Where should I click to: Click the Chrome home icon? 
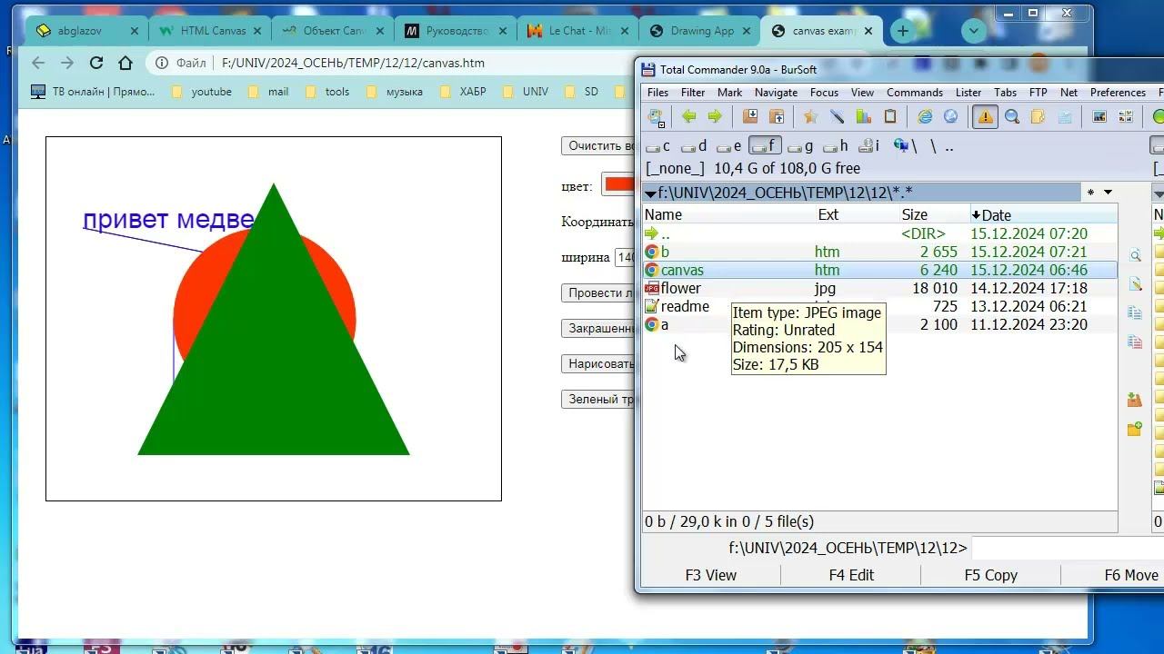tap(125, 63)
